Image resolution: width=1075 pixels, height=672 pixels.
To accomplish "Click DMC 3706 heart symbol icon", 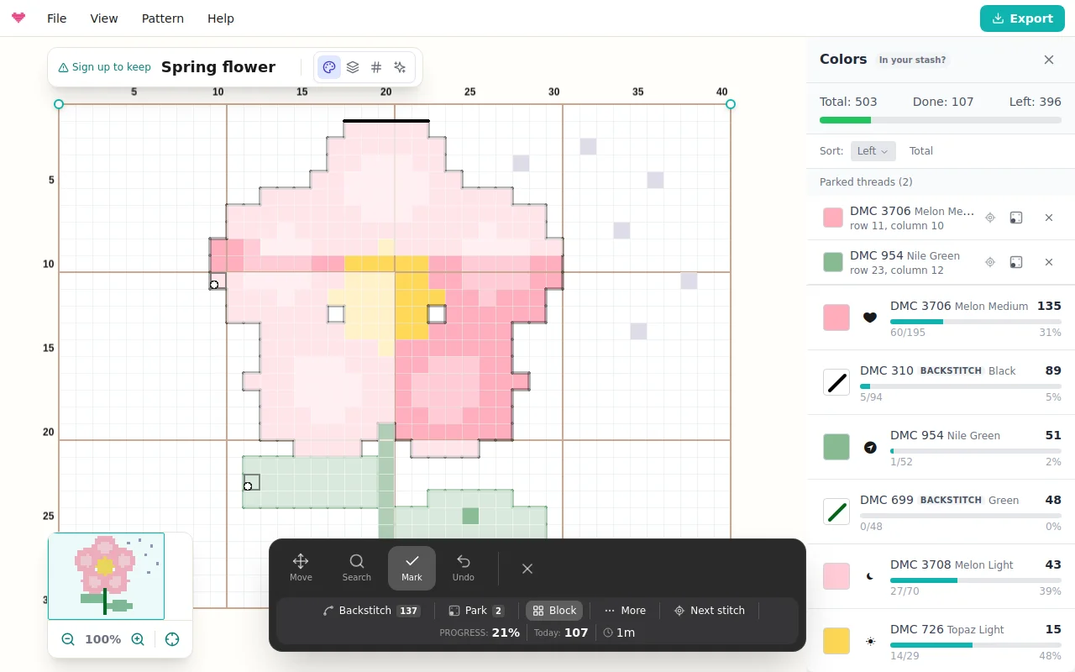I will (870, 318).
